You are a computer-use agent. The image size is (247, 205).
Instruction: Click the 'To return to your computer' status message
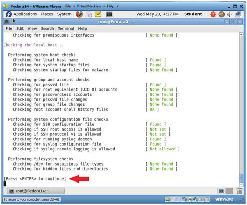pyautogui.click(x=32, y=199)
